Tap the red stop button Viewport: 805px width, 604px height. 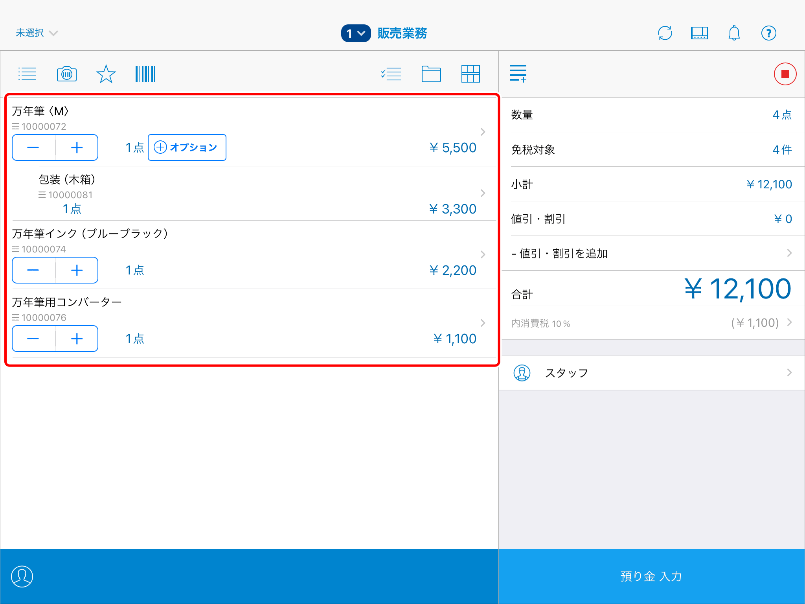coord(785,74)
